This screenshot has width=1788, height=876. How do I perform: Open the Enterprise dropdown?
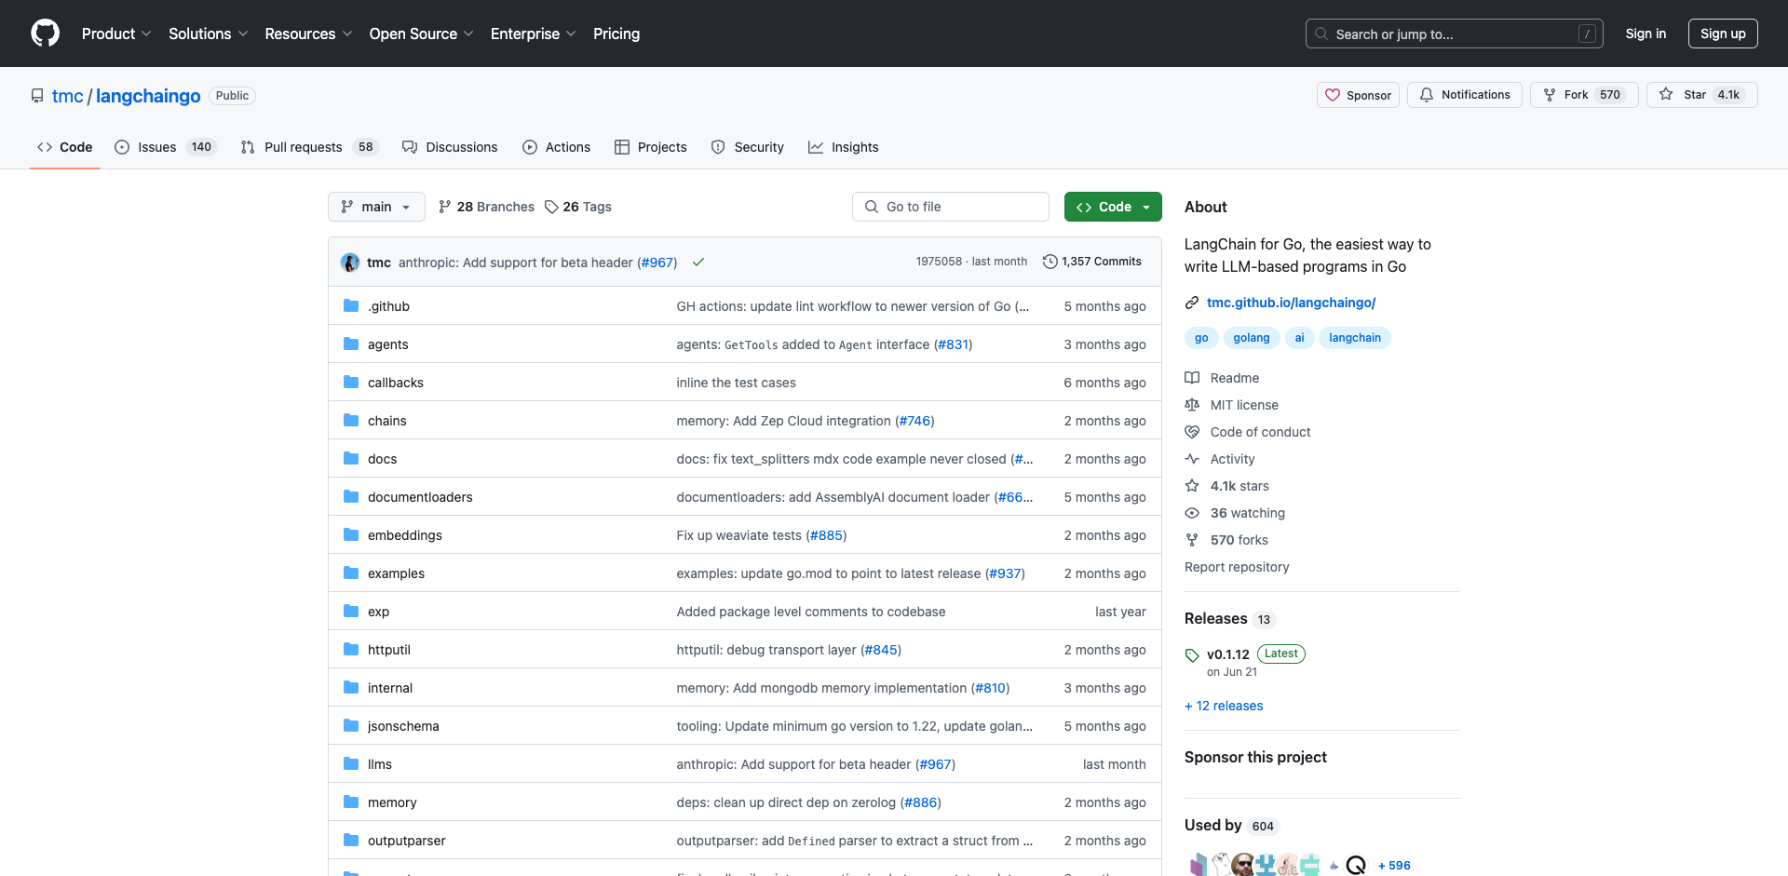coord(533,34)
